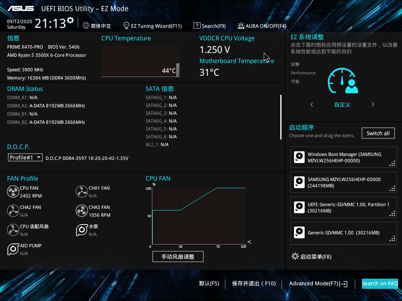Click M.2_1: N/A entry
Viewport: 402px width, 301px height.
point(157,145)
